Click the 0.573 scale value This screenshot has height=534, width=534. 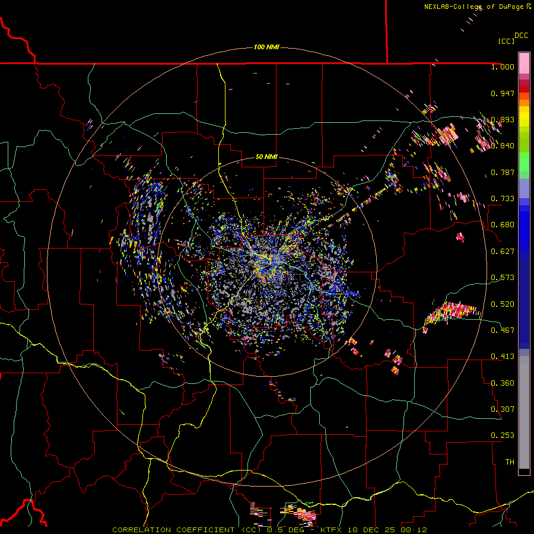click(503, 278)
